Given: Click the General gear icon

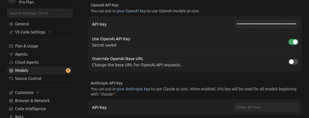Looking at the screenshot, I should coord(11,24).
